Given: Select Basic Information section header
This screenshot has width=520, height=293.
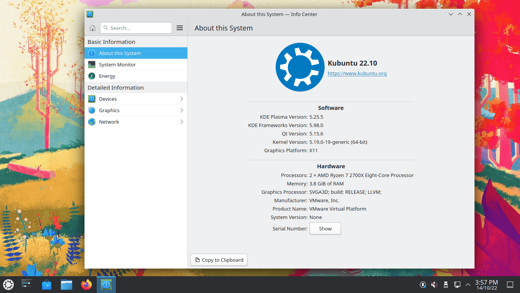Looking at the screenshot, I should 111,42.
